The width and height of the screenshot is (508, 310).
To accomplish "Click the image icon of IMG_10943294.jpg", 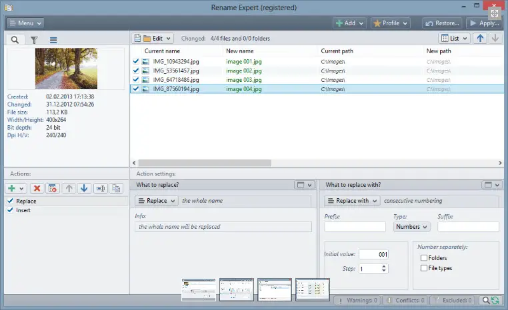I will 146,61.
